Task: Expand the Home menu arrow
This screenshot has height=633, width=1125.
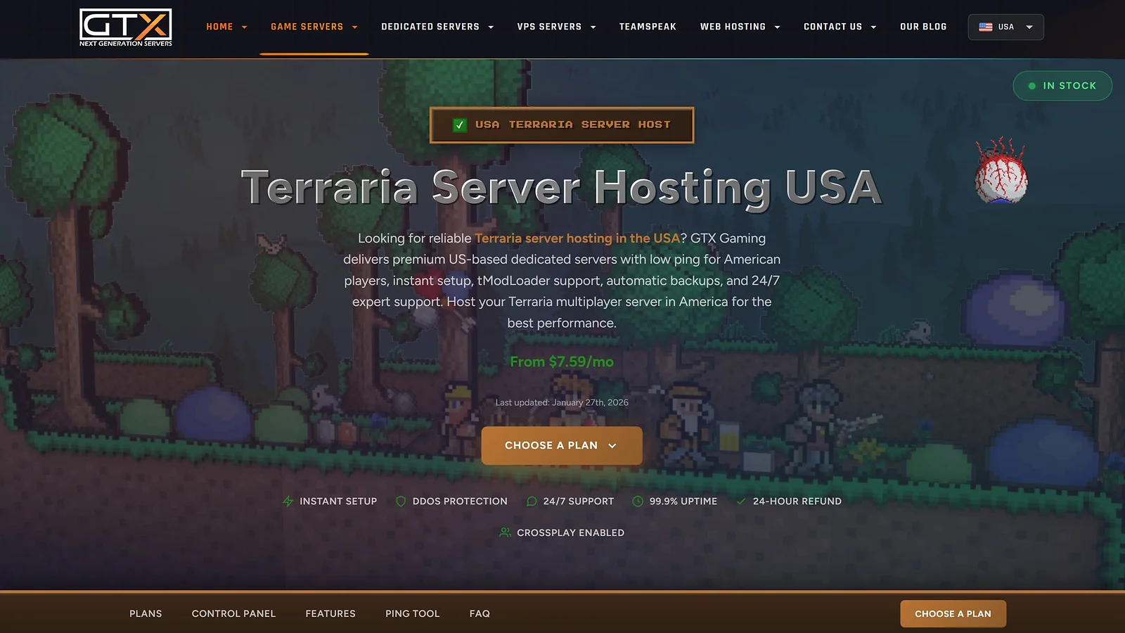Action: coord(245,27)
